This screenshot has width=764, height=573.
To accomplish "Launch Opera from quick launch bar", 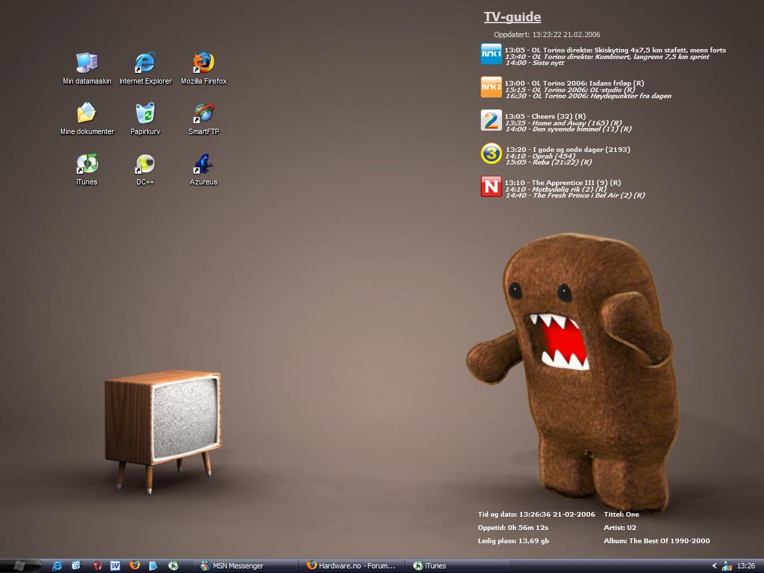I will click(x=96, y=566).
